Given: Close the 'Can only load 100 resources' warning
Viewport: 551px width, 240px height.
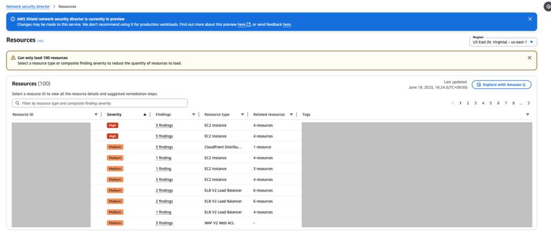Looking at the screenshot, I should (x=529, y=58).
